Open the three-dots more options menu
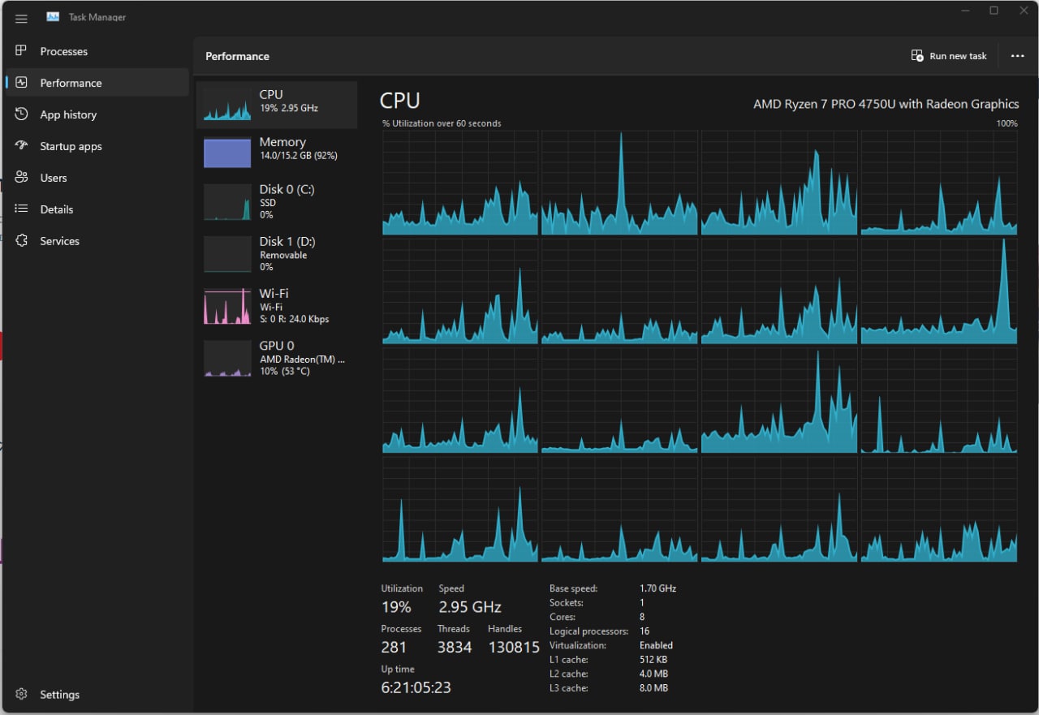Image resolution: width=1039 pixels, height=715 pixels. (1017, 56)
